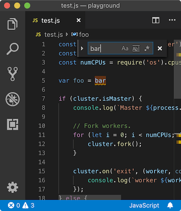Toggle Use Regular Expression in find widget
This screenshot has height=211, width=181.
pos(147,48)
